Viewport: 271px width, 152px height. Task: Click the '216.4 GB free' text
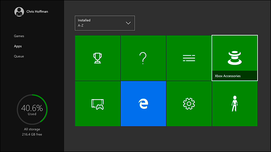tap(32, 134)
